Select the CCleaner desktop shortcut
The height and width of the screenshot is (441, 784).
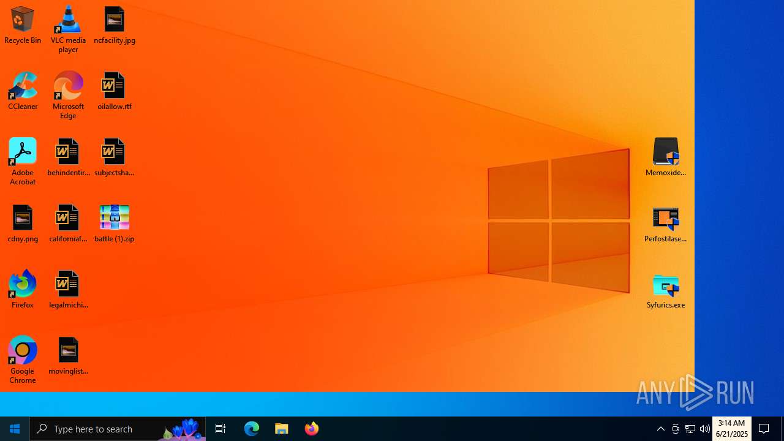23,92
